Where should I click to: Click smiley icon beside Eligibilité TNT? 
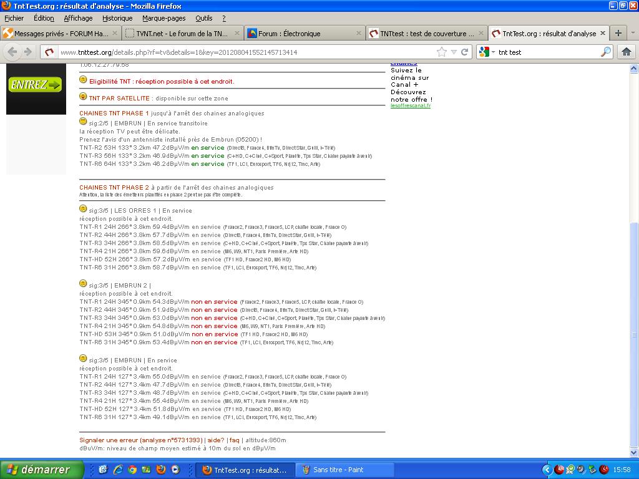83,80
